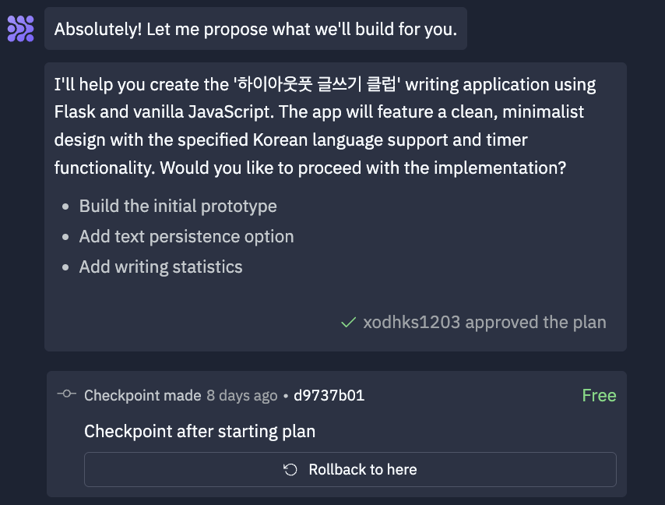This screenshot has width=665, height=505.
Task: Click "xodhks1203 approved the plan" status text
Action: tap(484, 323)
